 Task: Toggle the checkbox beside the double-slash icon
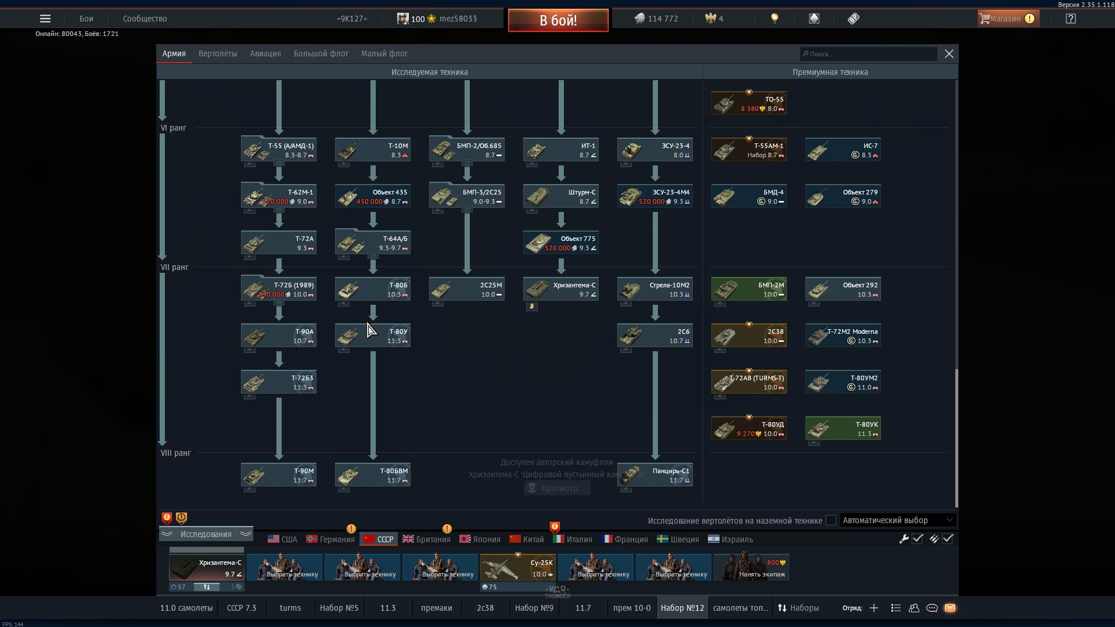pos(948,539)
